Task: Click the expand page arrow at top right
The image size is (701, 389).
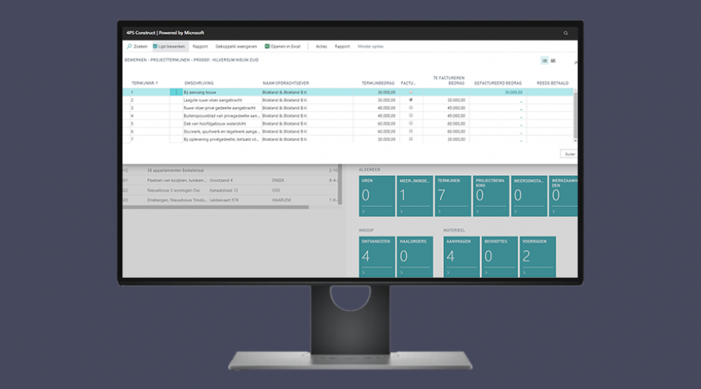Action: 575,62
